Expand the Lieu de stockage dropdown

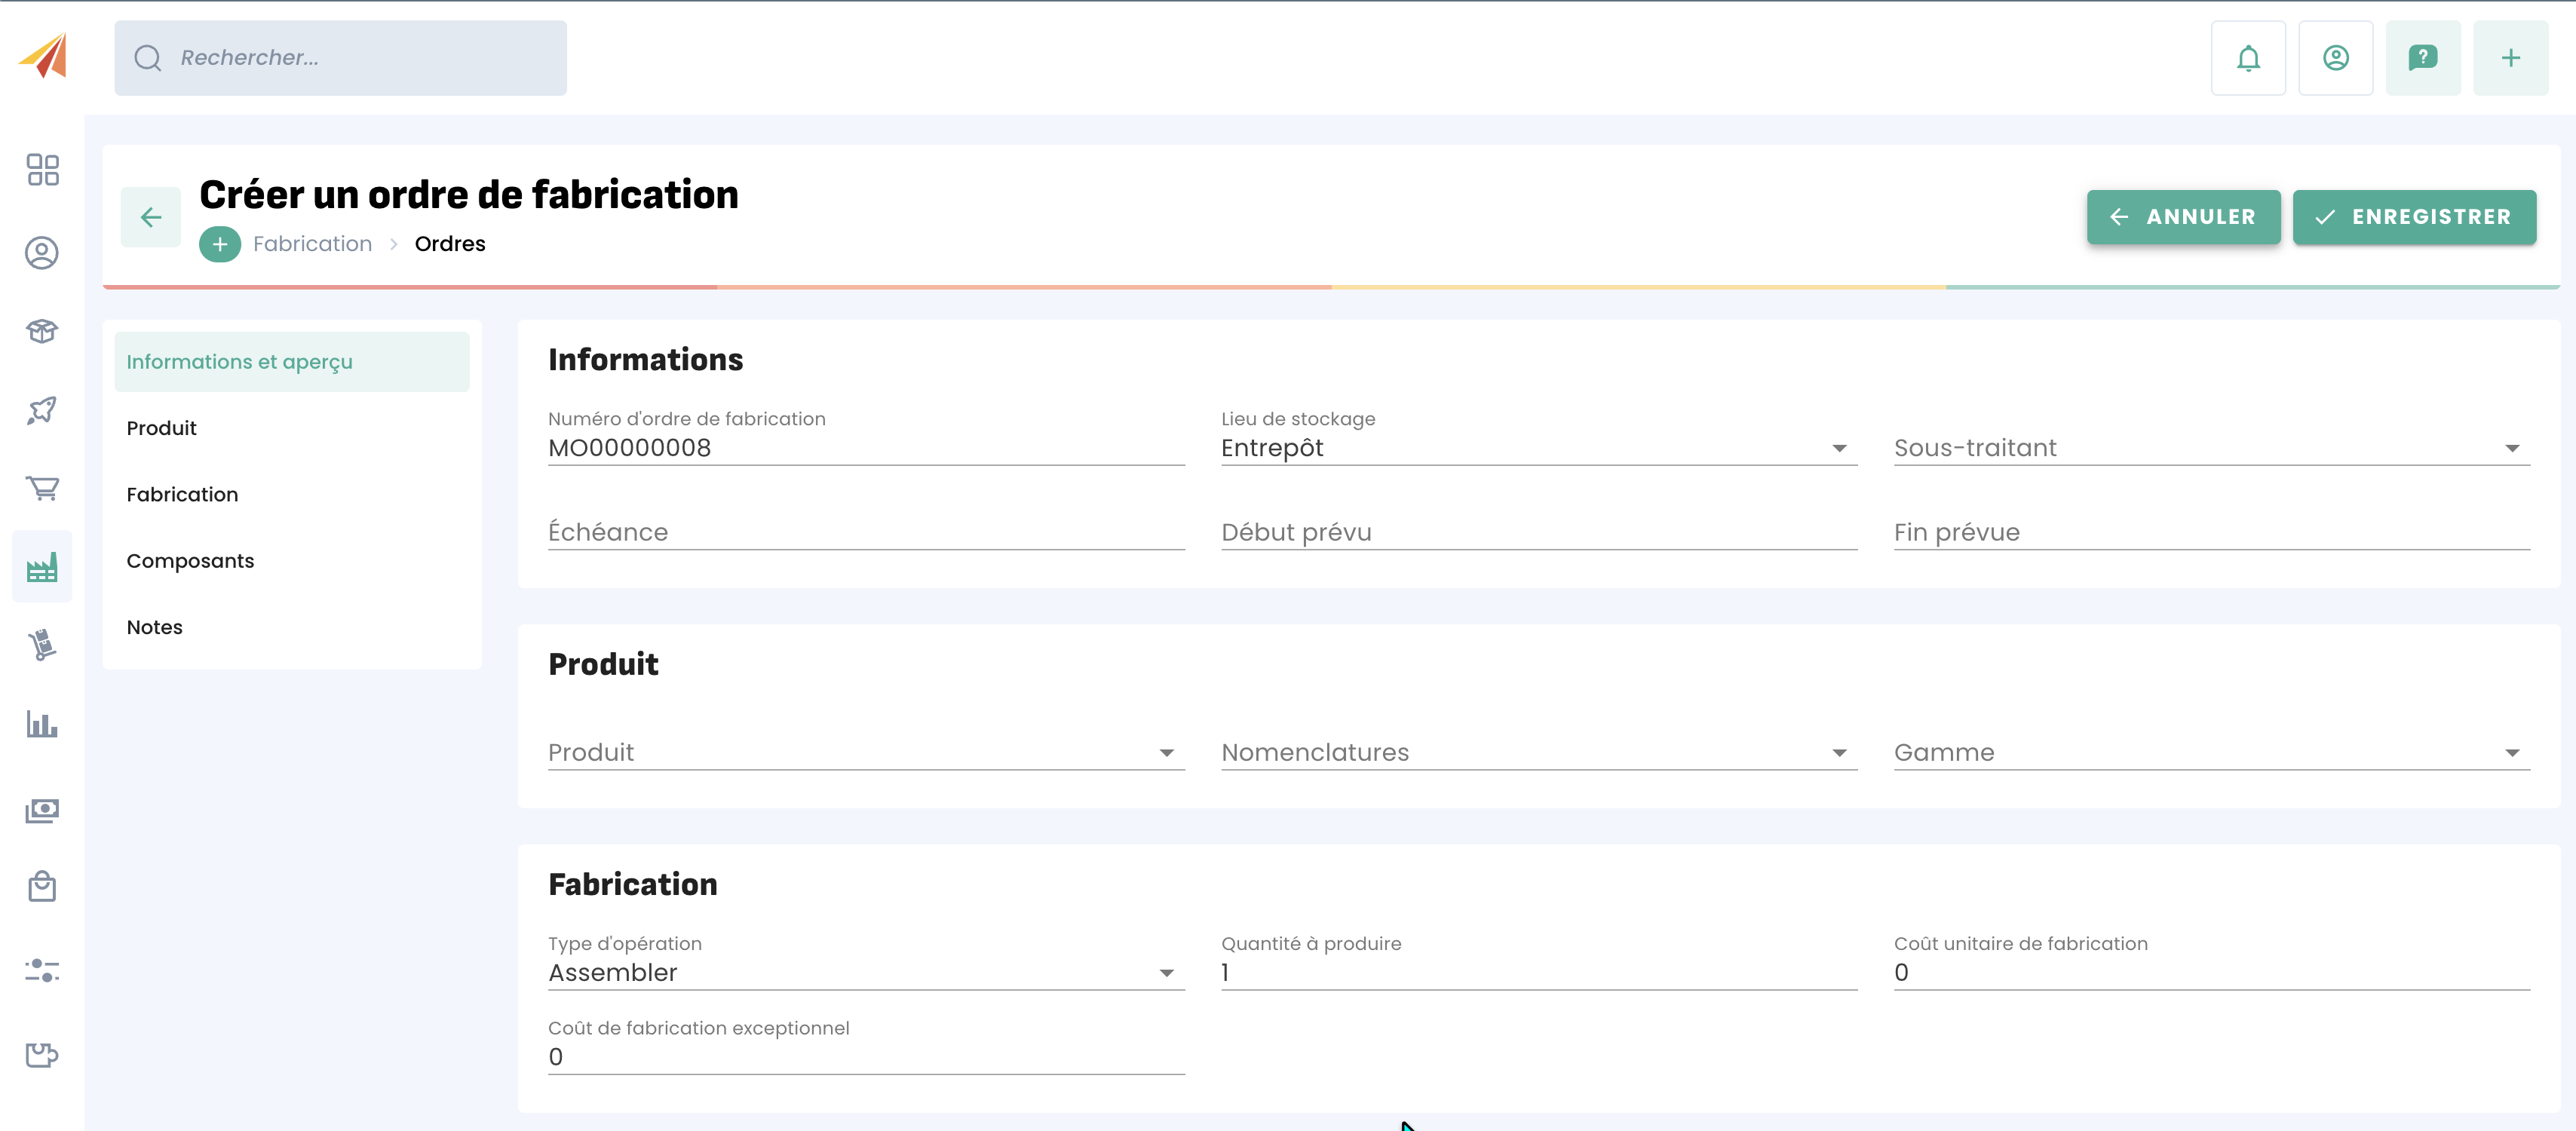pyautogui.click(x=1538, y=448)
